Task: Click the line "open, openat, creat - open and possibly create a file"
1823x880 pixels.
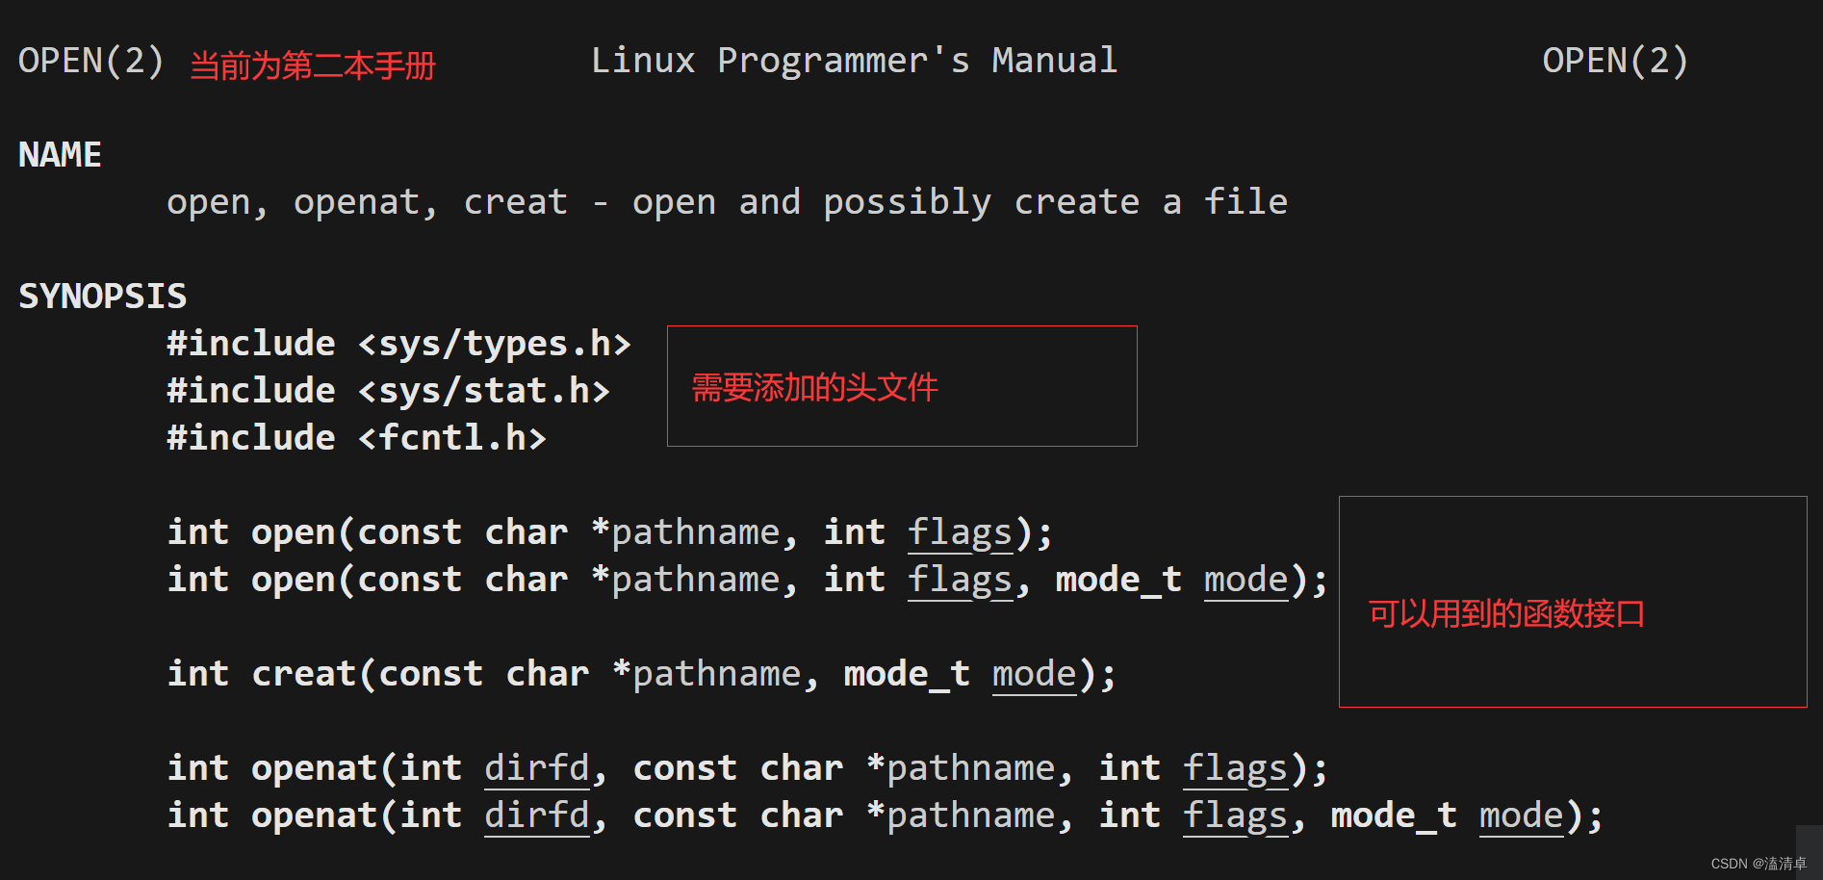Action: pos(727,203)
